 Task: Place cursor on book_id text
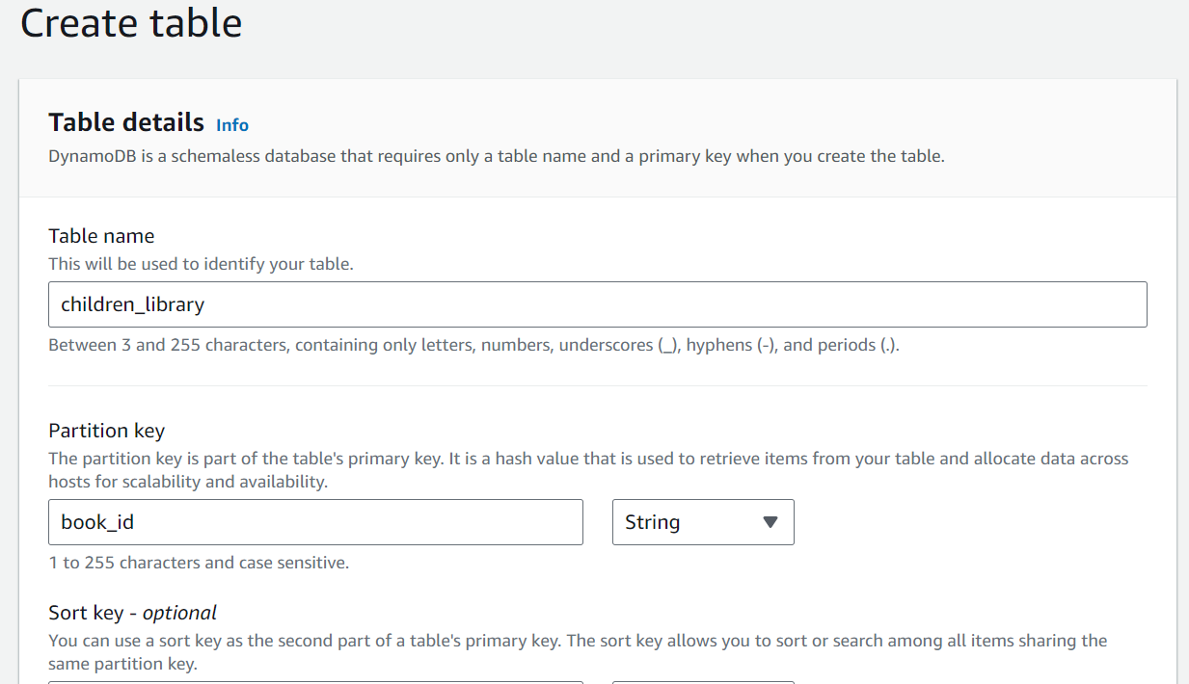(96, 522)
